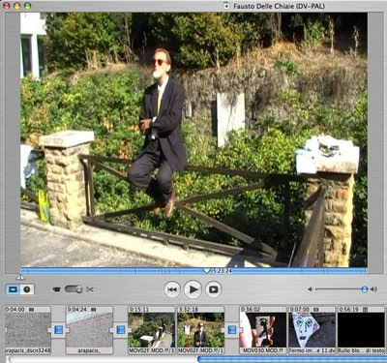Image resolution: width=387 pixels, height=363 pixels.
Task: Select the 3:32:18 MOV02F clip
Action: (x=200, y=330)
